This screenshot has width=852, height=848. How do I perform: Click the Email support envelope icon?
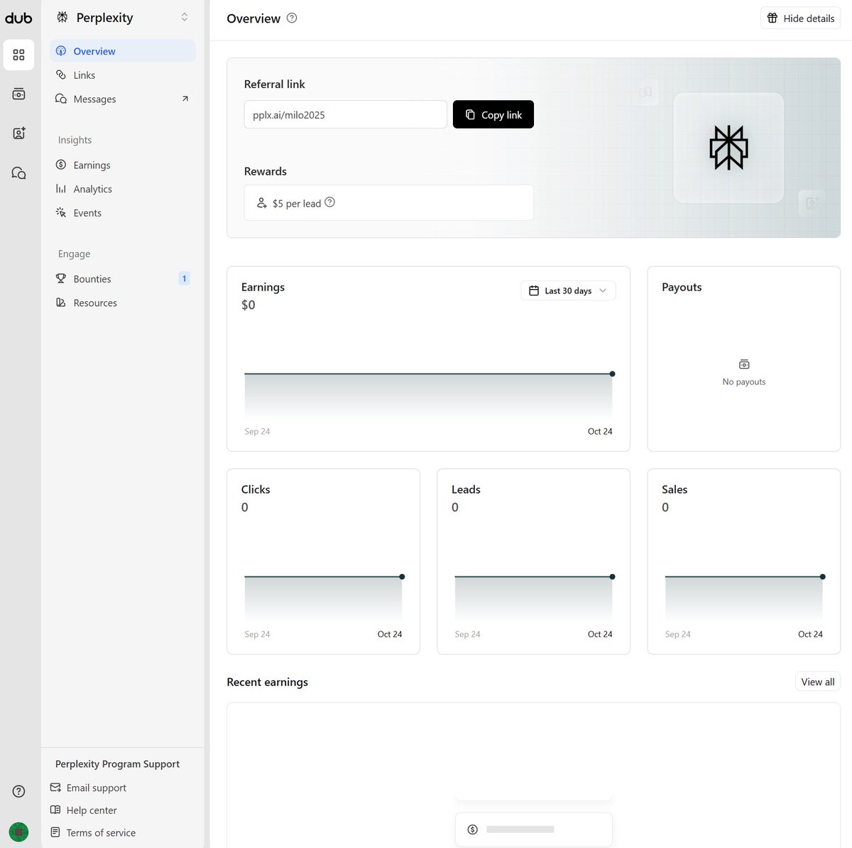click(x=55, y=788)
